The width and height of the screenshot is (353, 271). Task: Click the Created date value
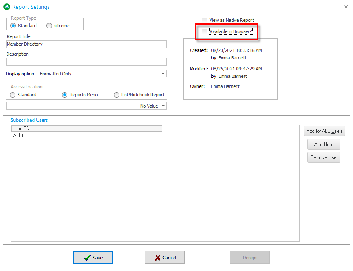[237, 50]
